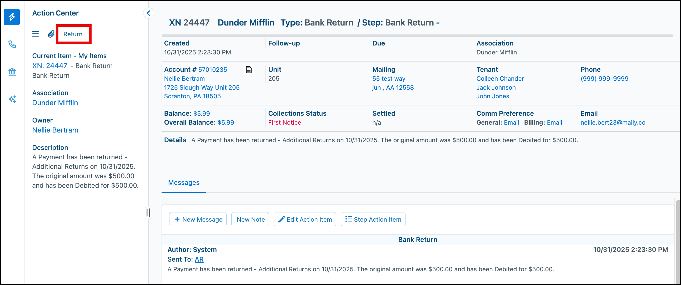Open the address 1725 Slough Way Unit 205
The image size is (681, 285).
(202, 88)
